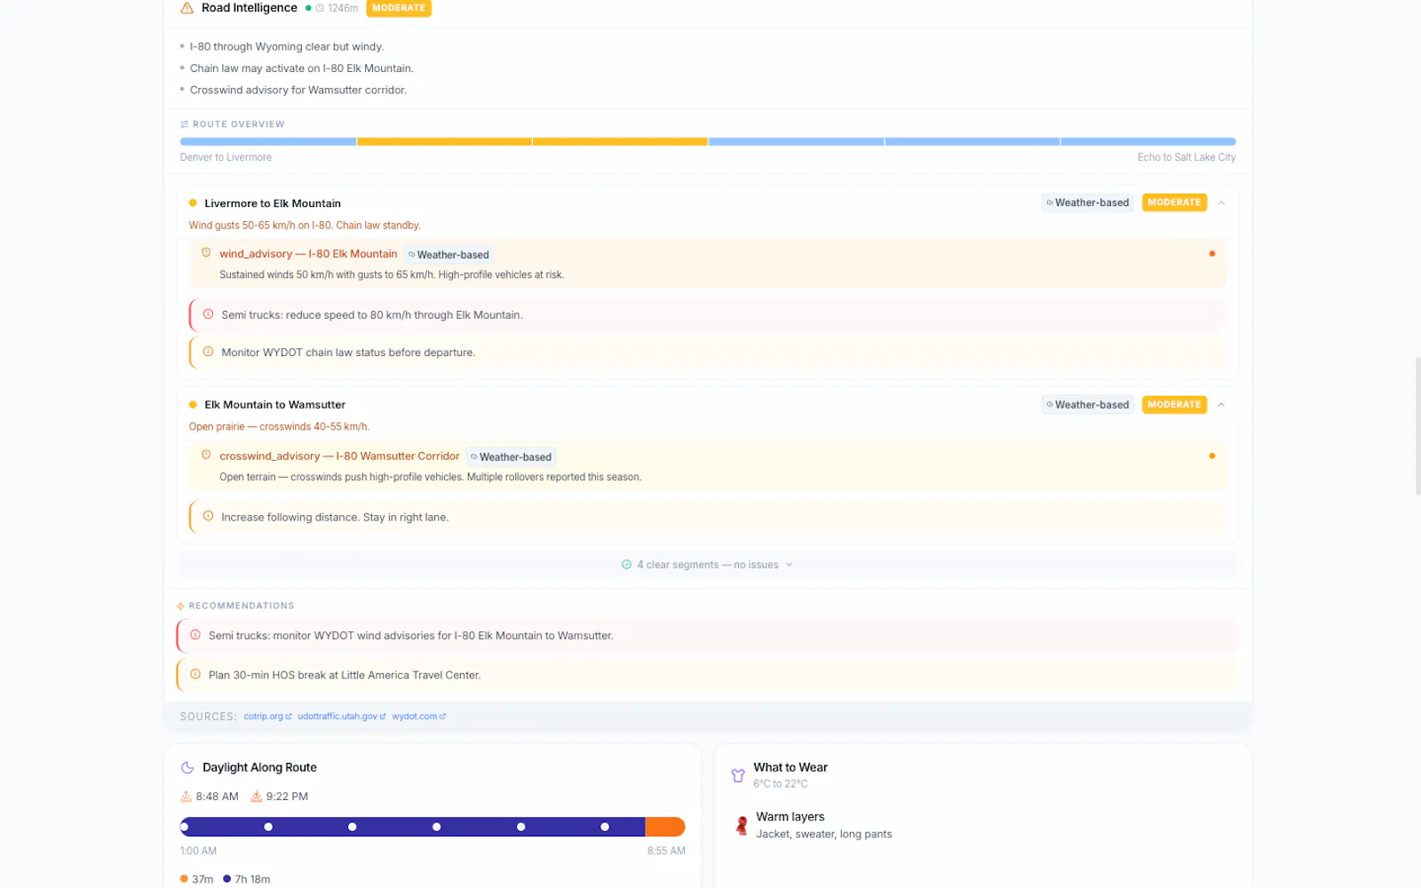Collapse the Elk Mountain to Wamsutter section
The image size is (1421, 888).
click(x=1221, y=405)
